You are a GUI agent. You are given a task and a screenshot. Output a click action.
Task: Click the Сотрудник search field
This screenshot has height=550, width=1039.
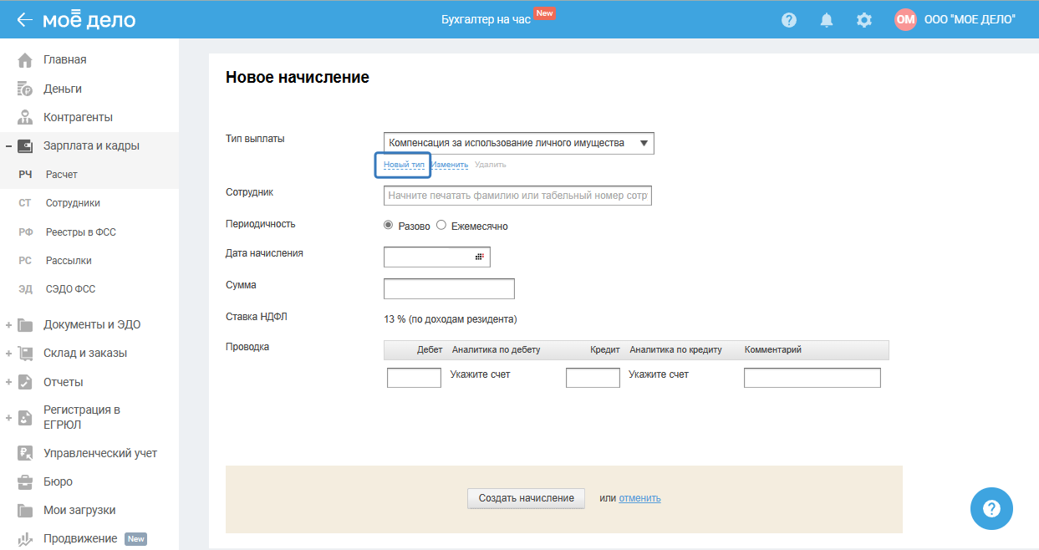click(x=517, y=196)
